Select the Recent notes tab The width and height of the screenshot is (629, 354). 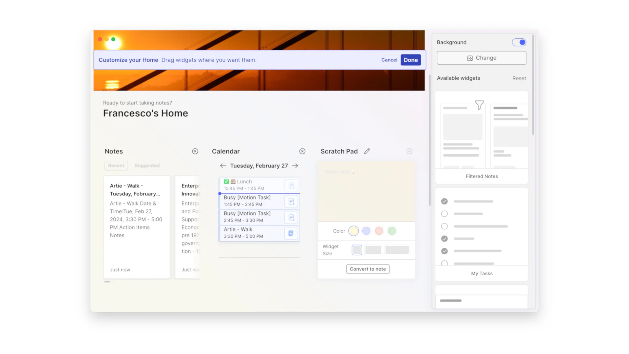point(116,166)
